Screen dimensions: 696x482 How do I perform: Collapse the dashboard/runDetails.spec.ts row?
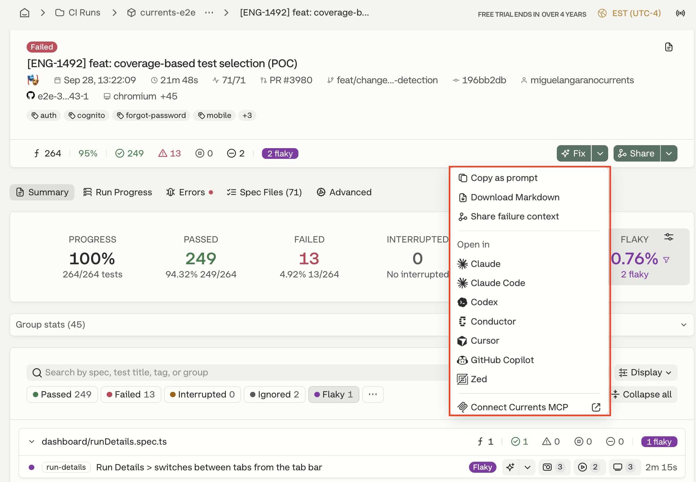31,441
